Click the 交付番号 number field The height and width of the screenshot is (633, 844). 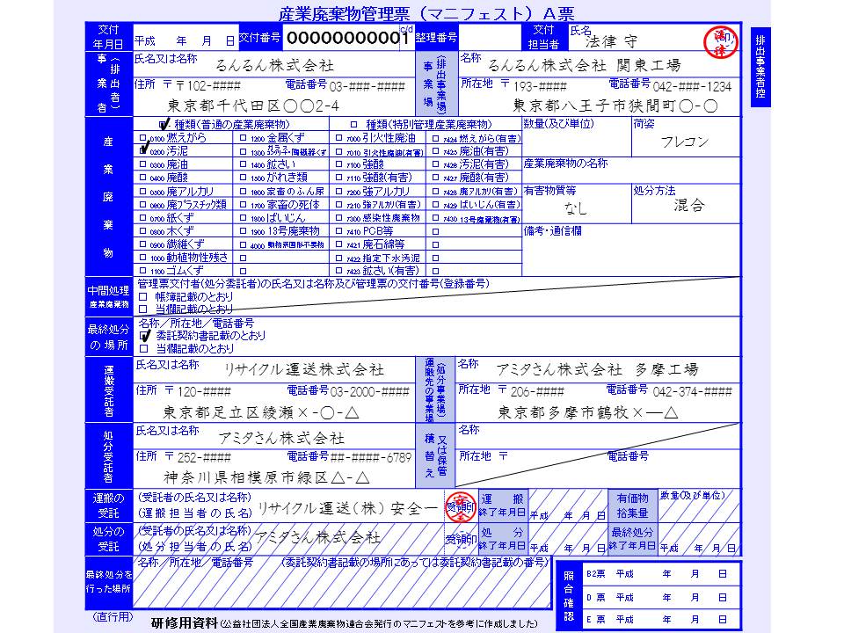pos(346,38)
